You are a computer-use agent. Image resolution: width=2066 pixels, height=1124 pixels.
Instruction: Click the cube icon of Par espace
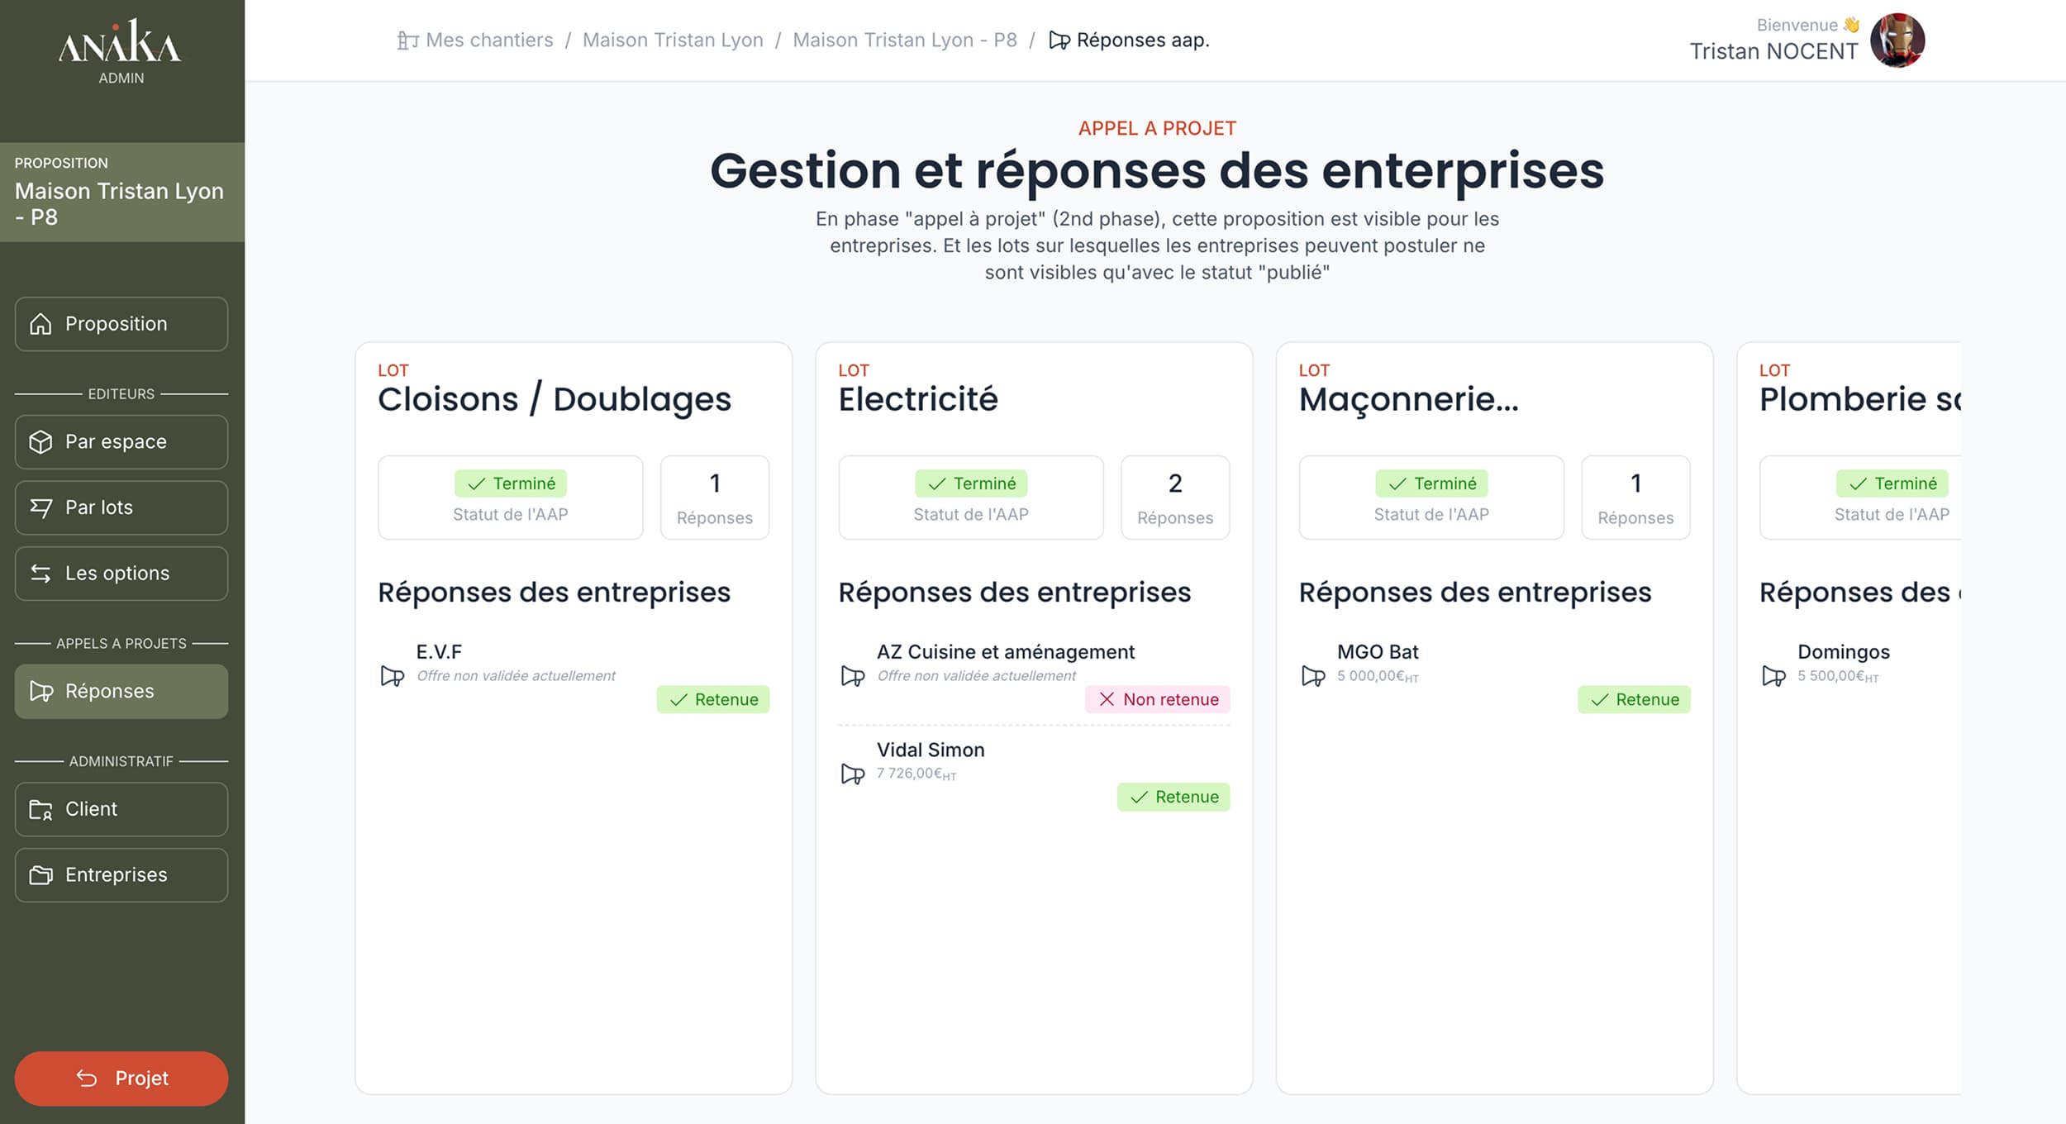(x=40, y=442)
